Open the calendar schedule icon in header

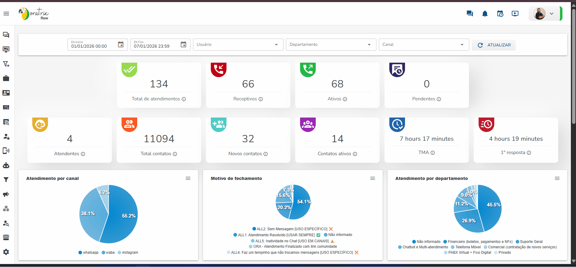pyautogui.click(x=500, y=14)
